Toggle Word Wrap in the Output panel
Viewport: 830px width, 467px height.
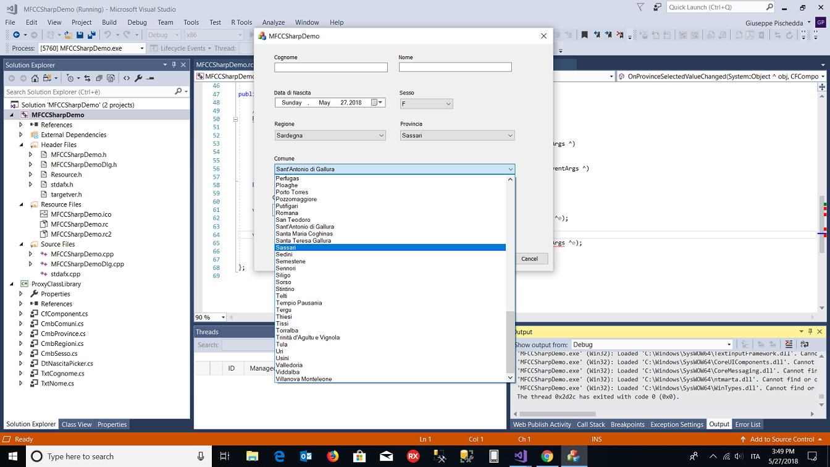[804, 345]
